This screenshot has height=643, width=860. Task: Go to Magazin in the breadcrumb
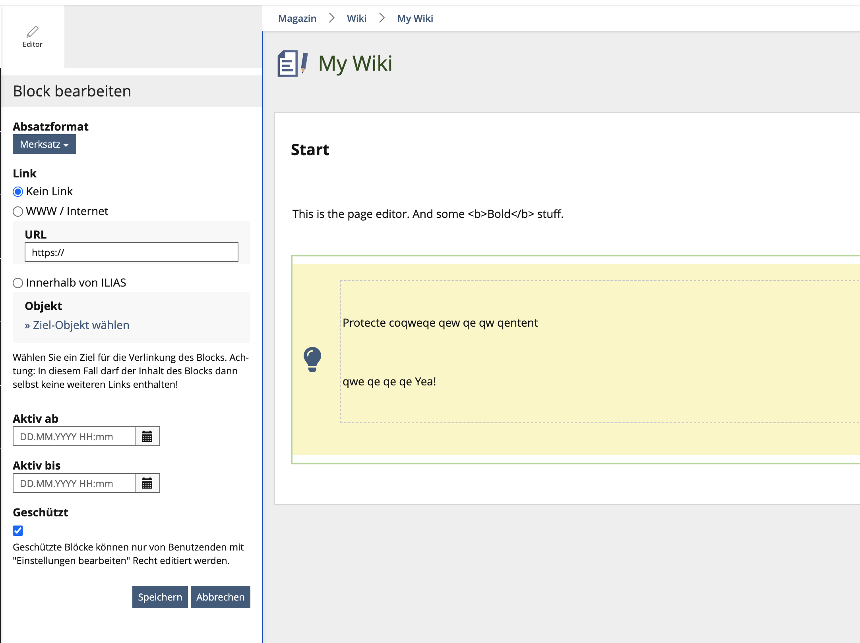[x=297, y=18]
